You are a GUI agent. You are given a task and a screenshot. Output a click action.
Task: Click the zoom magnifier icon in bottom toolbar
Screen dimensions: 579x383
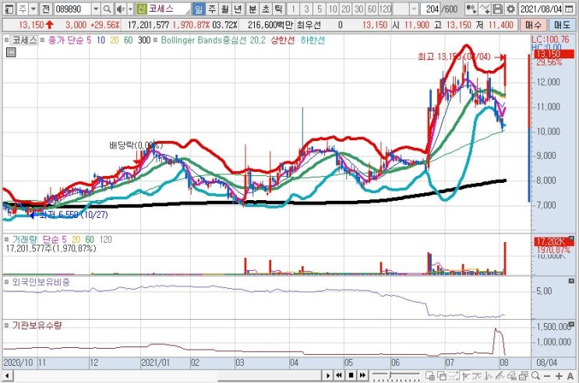click(x=535, y=376)
